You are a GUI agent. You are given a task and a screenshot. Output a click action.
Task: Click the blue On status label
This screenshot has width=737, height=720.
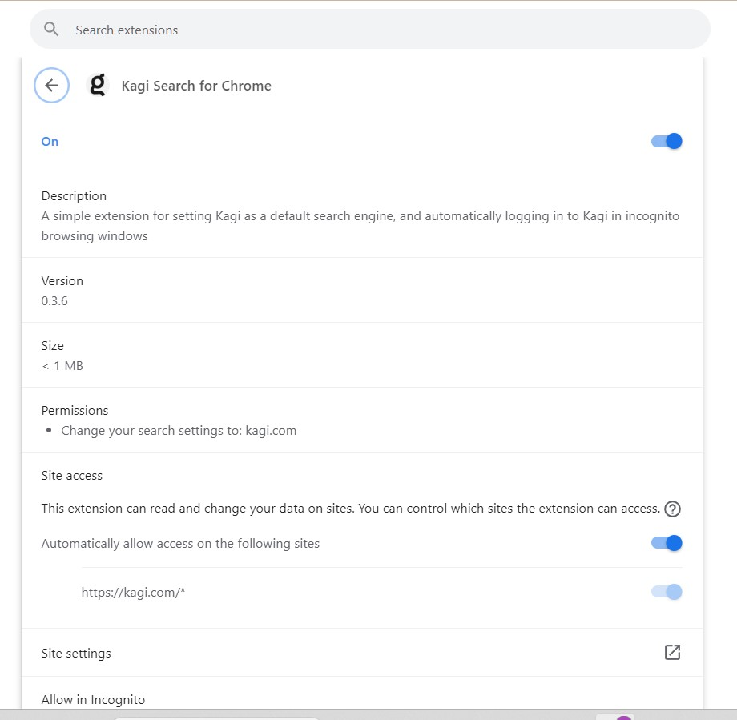(x=50, y=142)
